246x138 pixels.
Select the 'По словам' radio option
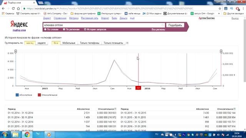pos(51,30)
